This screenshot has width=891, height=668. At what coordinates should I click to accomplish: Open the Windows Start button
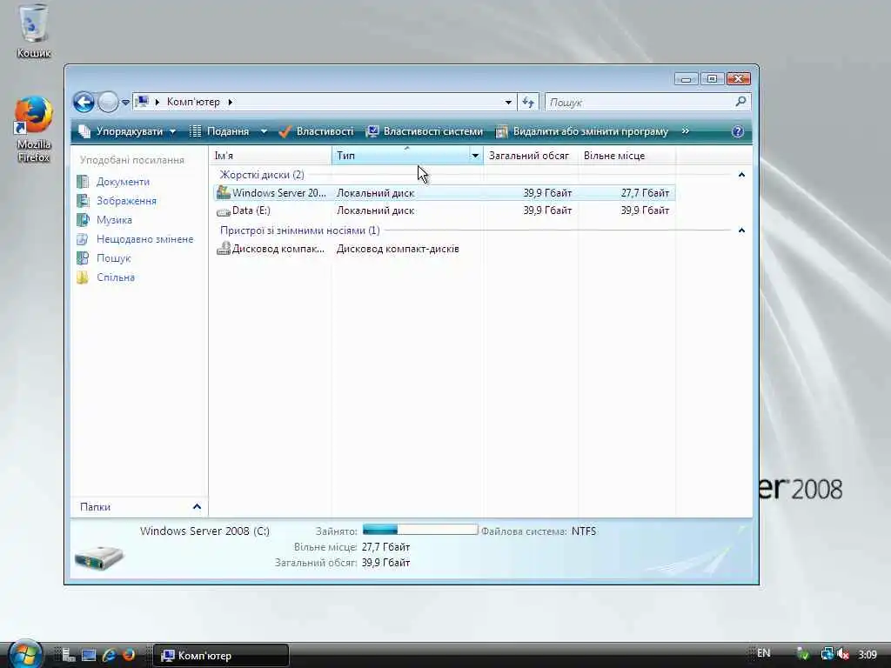[24, 654]
